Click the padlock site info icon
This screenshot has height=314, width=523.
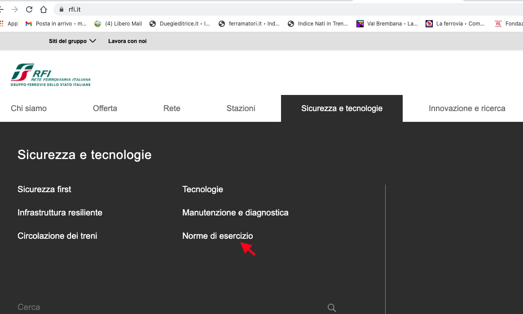tap(62, 9)
